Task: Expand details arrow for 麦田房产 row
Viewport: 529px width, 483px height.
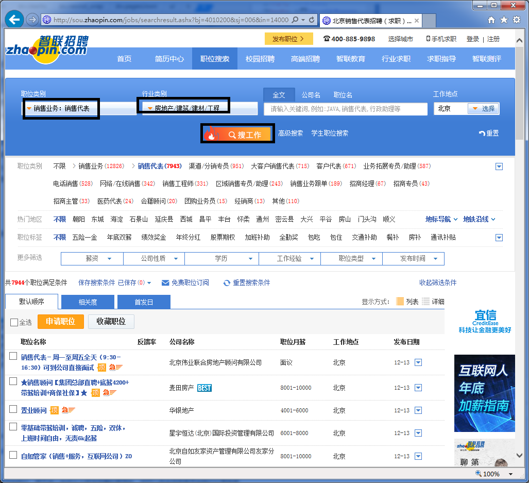Action: pos(418,388)
